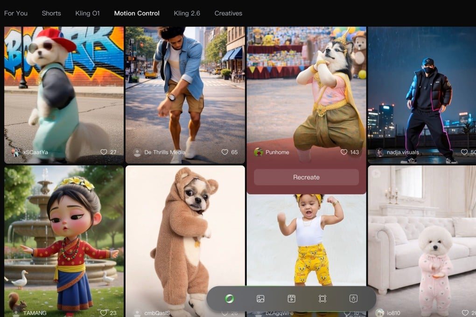Click the Recreate button on the husky video
Screen dimensions: 476x317
(306, 177)
